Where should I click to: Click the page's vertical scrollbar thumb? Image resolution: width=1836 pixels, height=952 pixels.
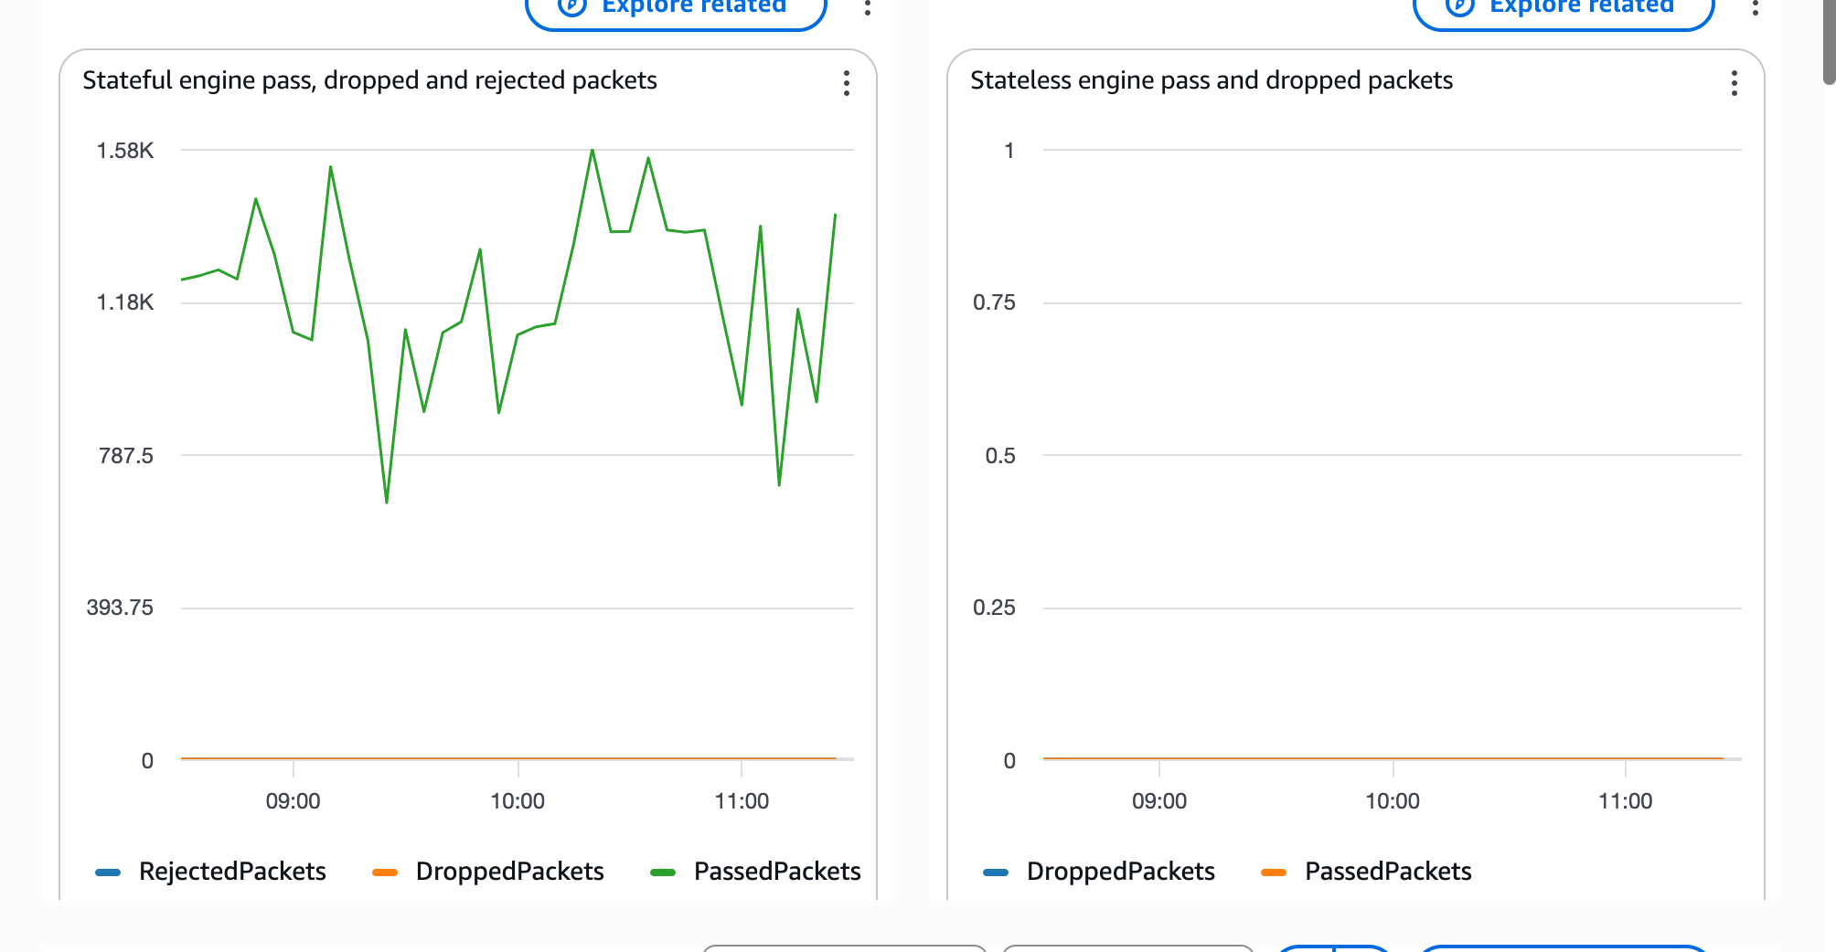[x=1829, y=41]
